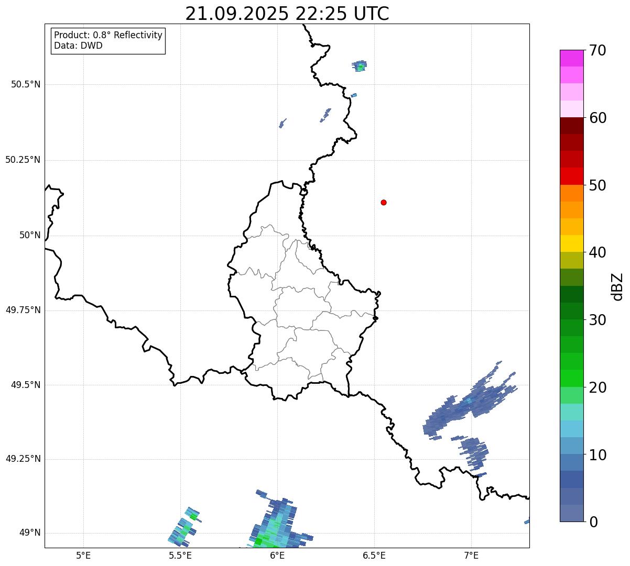The image size is (630, 566).
Task: Pick the bright red swatch just above 50 dBZ
Action: click(571, 176)
